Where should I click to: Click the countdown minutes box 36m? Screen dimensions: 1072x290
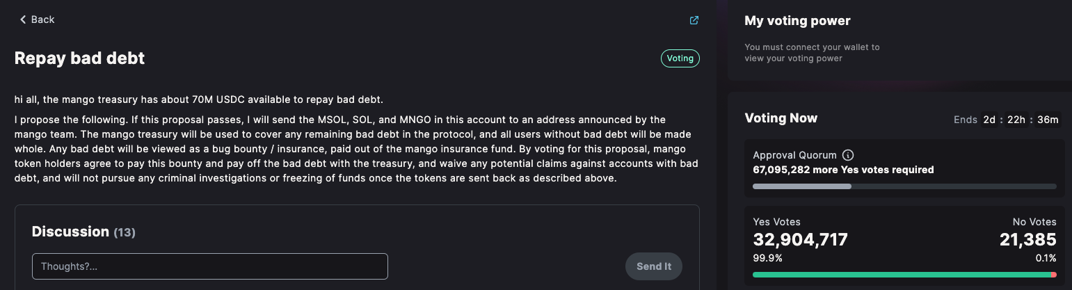click(x=1048, y=120)
